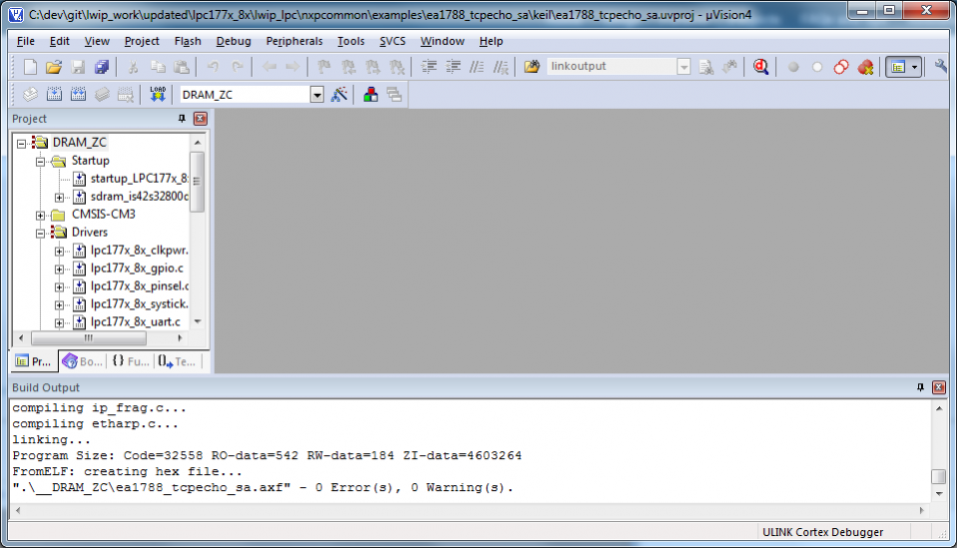Comment selection toolbar icon

coord(477,67)
